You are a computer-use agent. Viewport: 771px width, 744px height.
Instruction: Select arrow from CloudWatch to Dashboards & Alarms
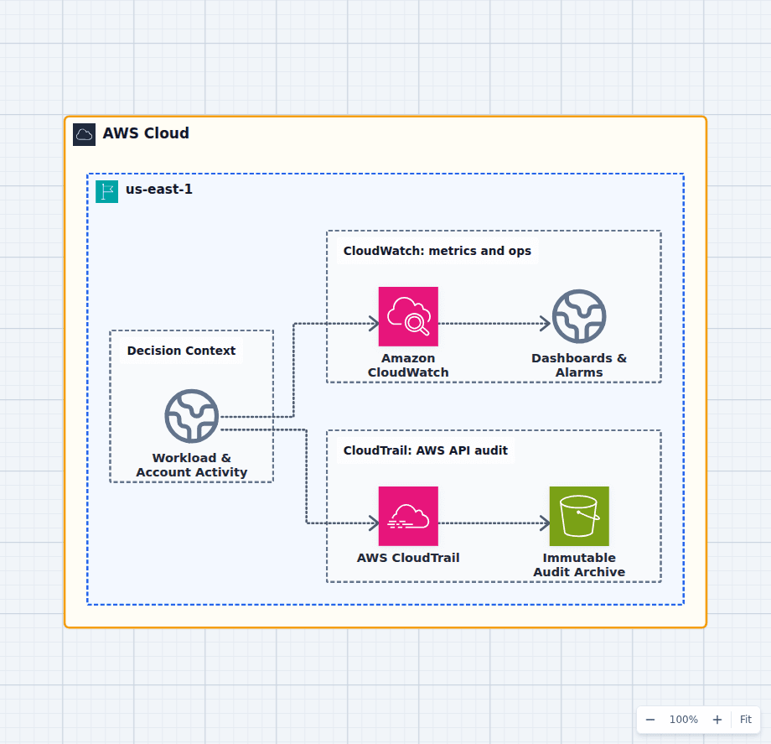(494, 324)
